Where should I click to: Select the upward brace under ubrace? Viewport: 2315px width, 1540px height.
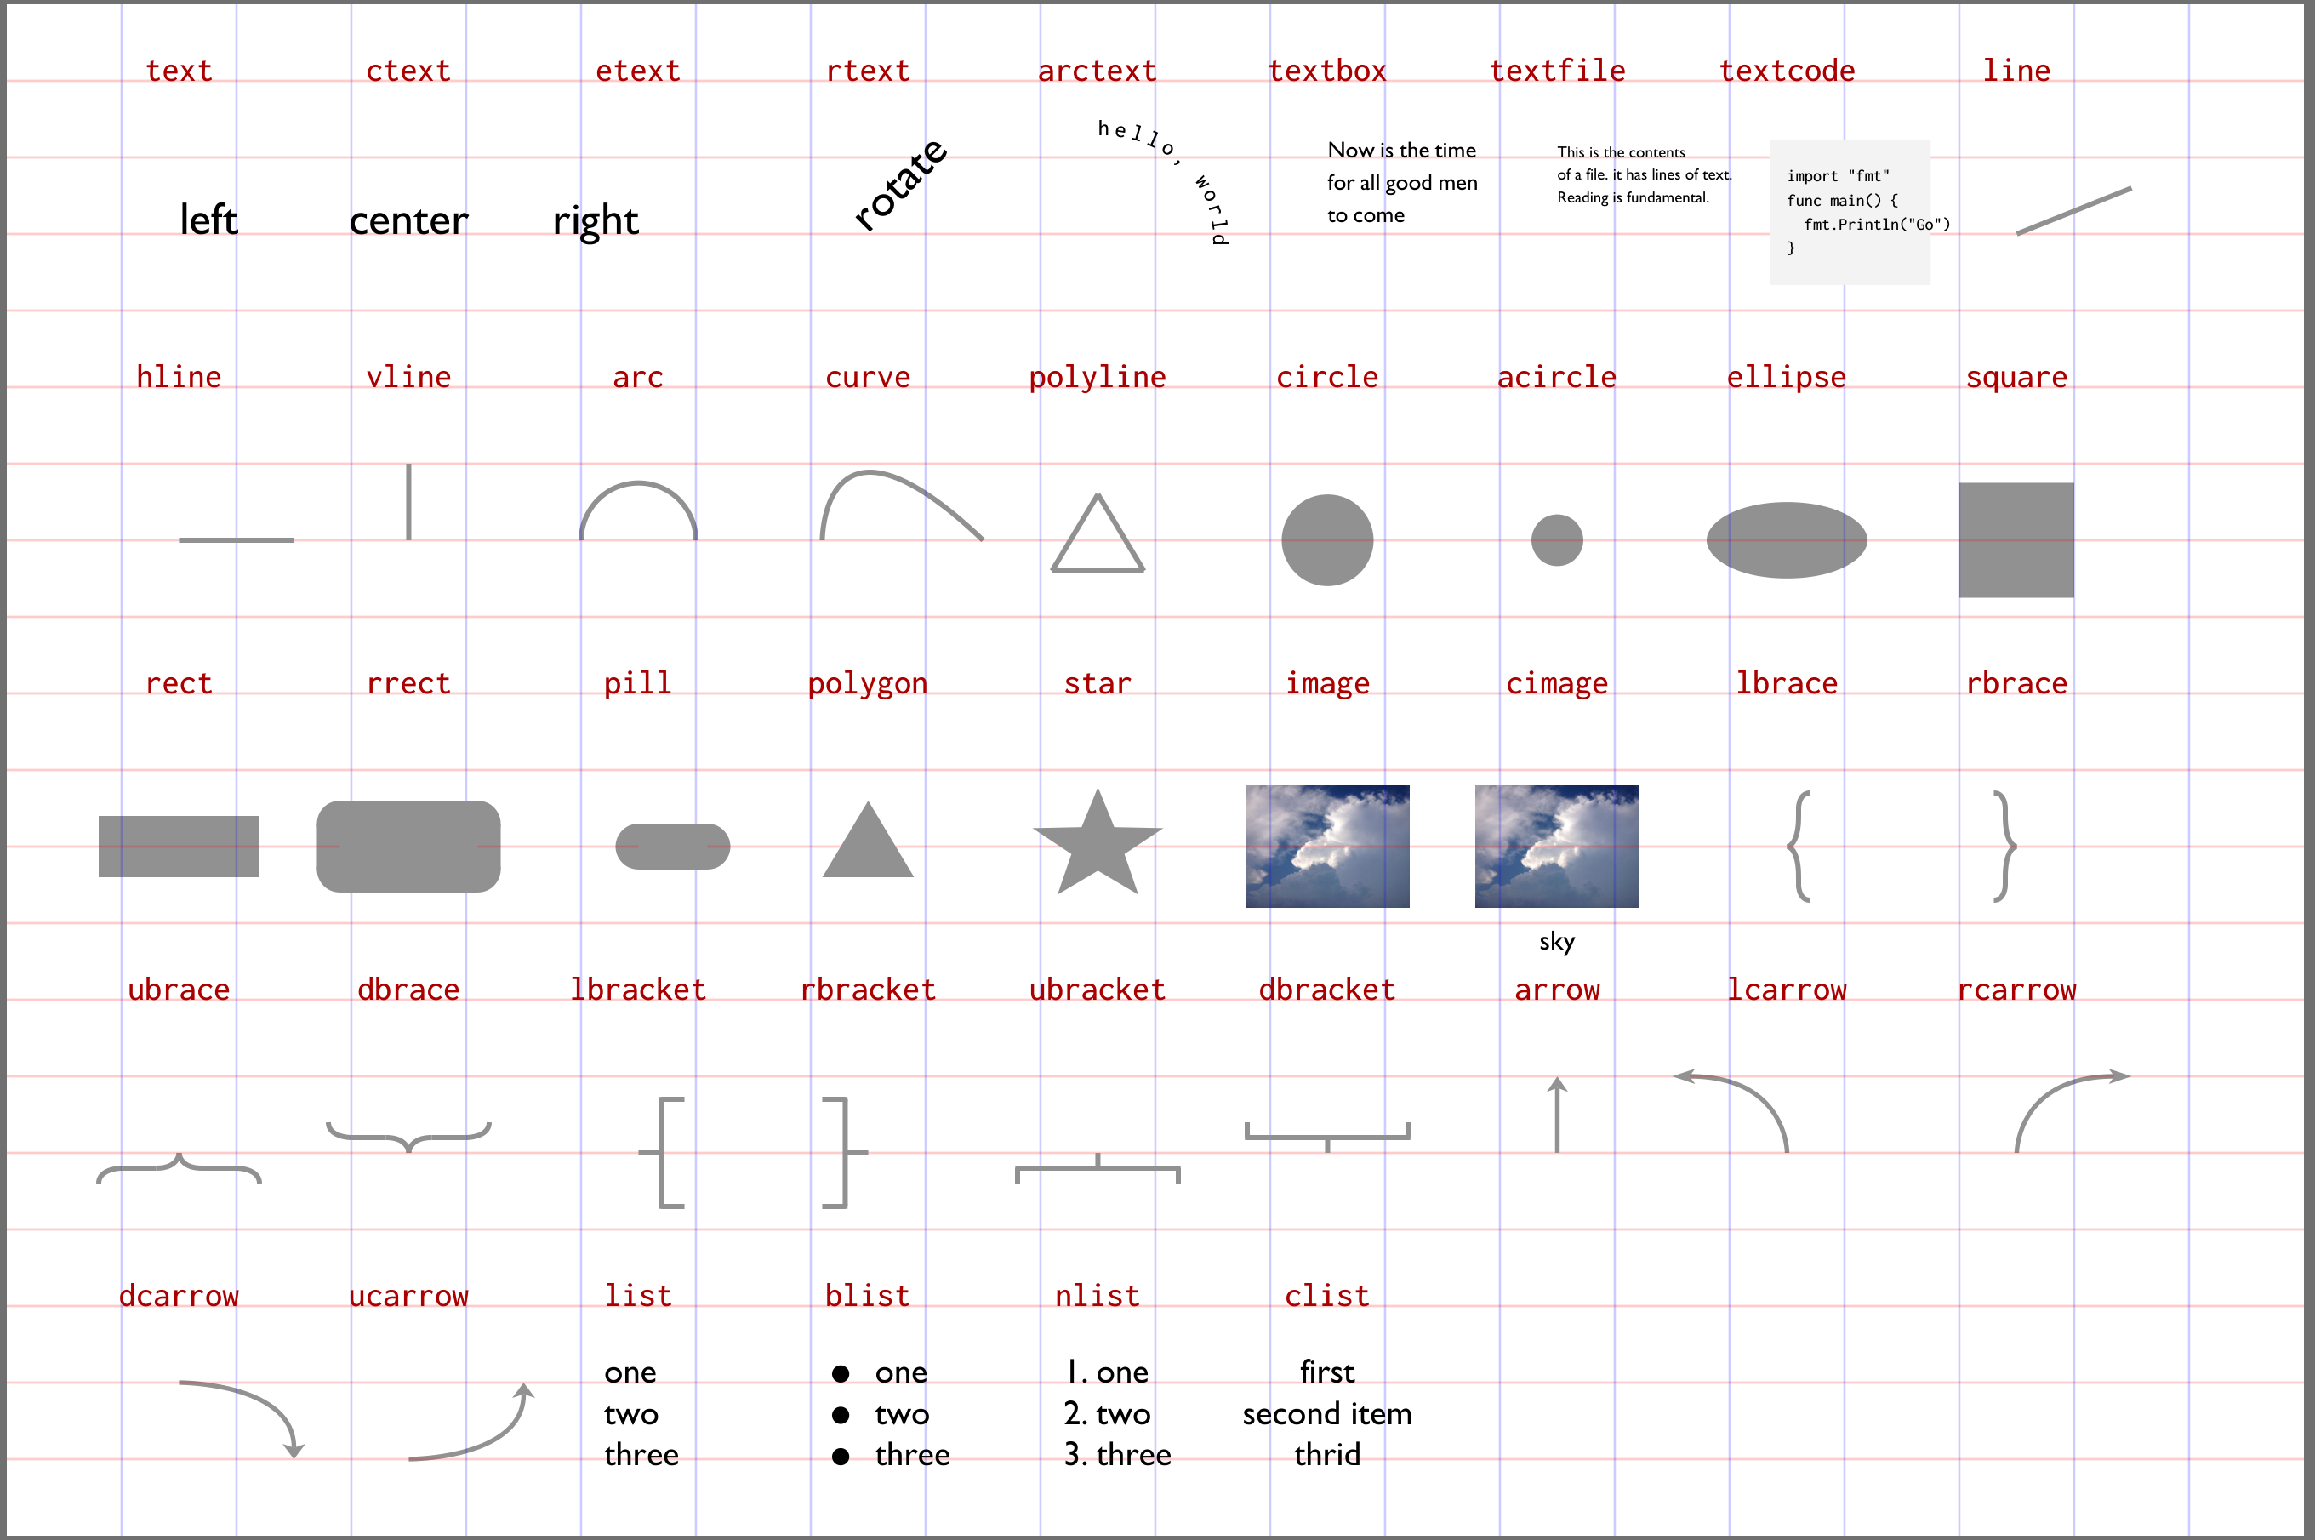(x=179, y=1168)
